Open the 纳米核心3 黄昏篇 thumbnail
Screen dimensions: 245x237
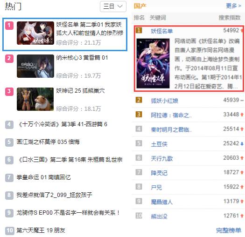[x=35, y=66]
